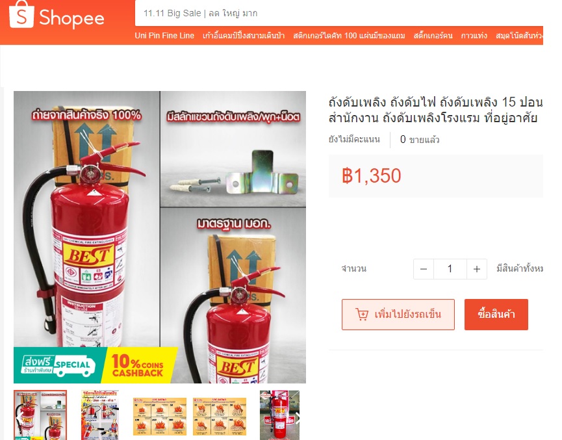Open the กาวแท่ง suggestion link
The height and width of the screenshot is (440, 562).
tap(474, 36)
